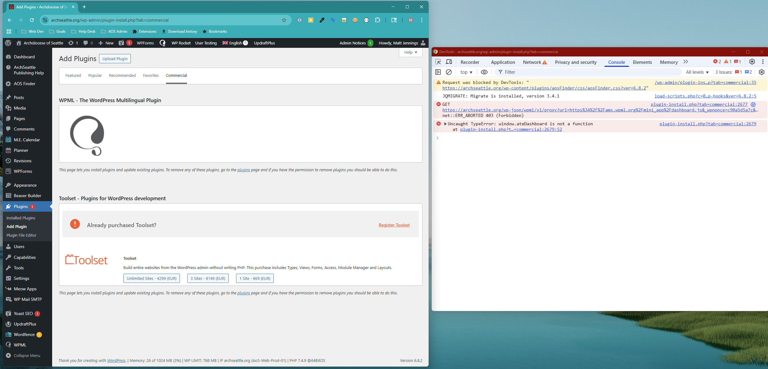The width and height of the screenshot is (768, 369).
Task: Open Chrome profile avatar M
Action: coord(410,20)
